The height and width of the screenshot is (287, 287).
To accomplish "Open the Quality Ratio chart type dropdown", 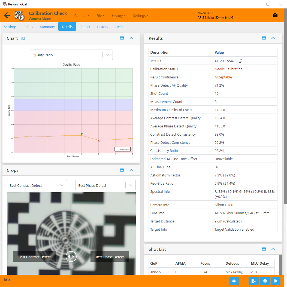I will [x=107, y=55].
